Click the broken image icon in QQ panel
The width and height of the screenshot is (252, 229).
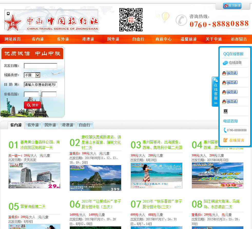226,111
